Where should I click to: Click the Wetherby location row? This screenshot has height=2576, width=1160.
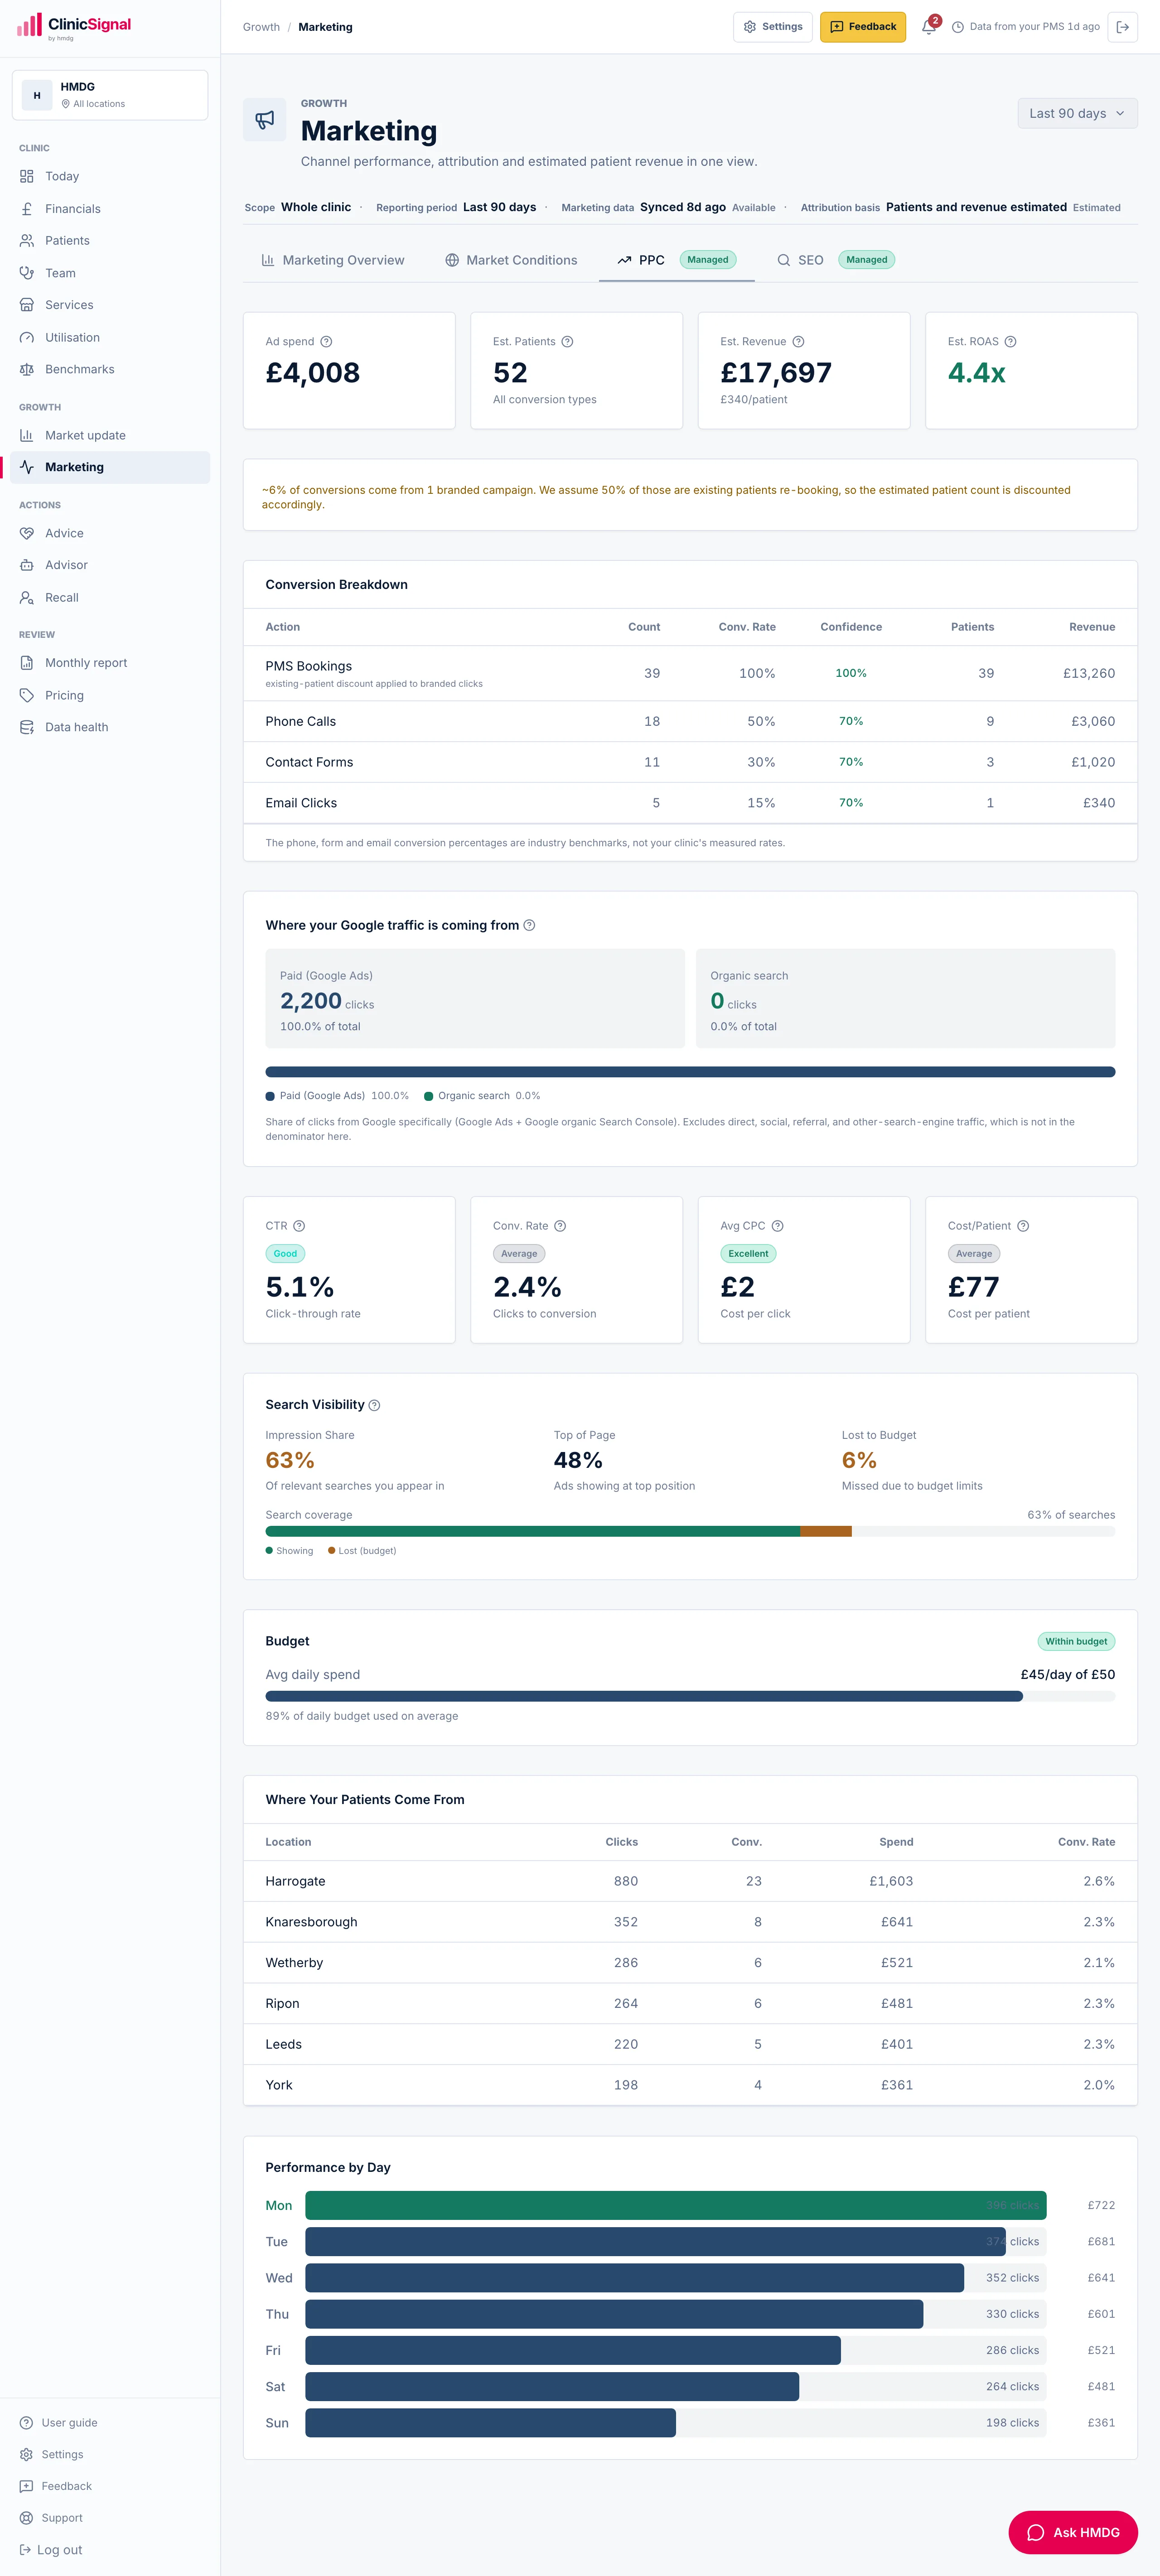coord(690,1963)
